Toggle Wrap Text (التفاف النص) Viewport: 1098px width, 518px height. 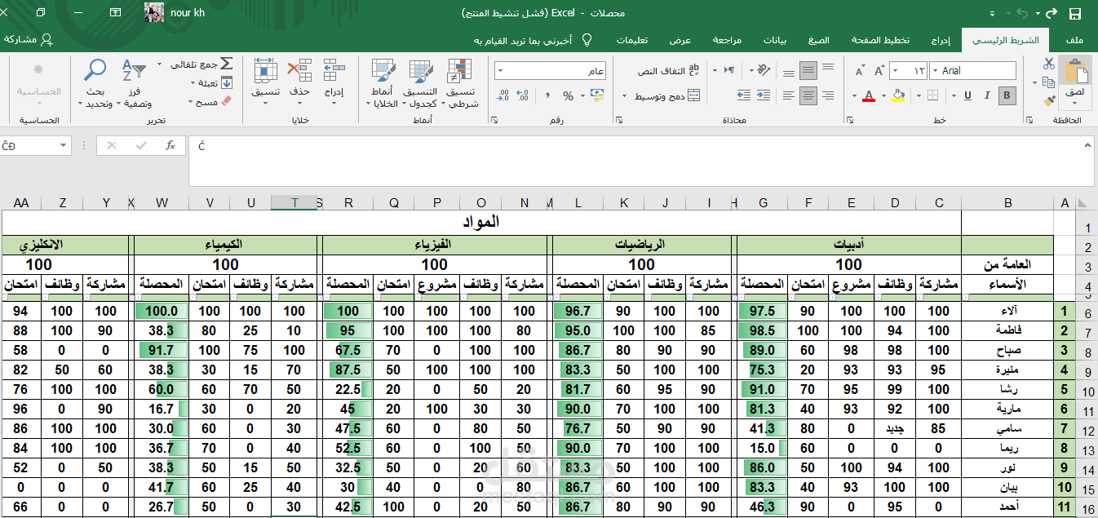click(669, 71)
